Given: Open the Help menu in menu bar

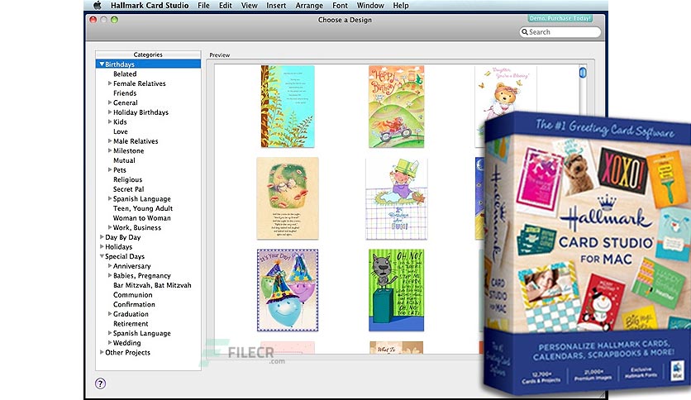Looking at the screenshot, I should (401, 5).
